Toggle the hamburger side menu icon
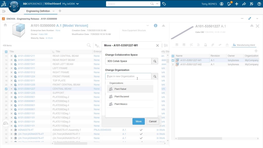This screenshot has height=148, width=263. 4,11
